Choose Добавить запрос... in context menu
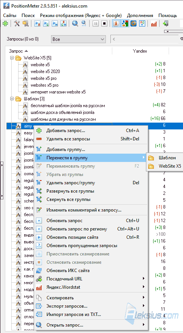 [91, 131]
